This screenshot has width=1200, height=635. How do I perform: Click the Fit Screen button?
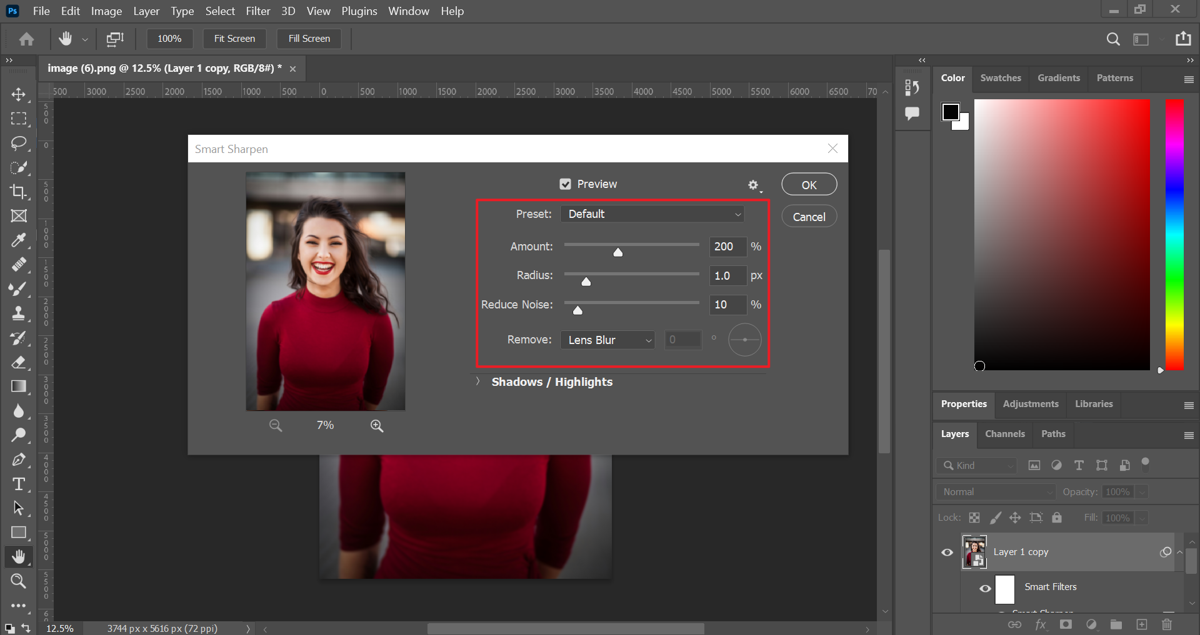(x=234, y=39)
